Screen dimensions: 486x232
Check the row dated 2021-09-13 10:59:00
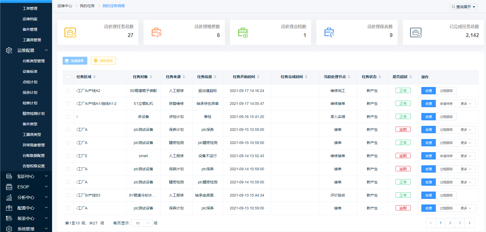(x=68, y=208)
